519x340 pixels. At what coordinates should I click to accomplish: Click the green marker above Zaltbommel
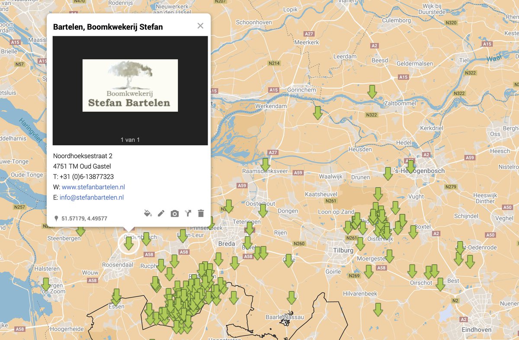372,92
